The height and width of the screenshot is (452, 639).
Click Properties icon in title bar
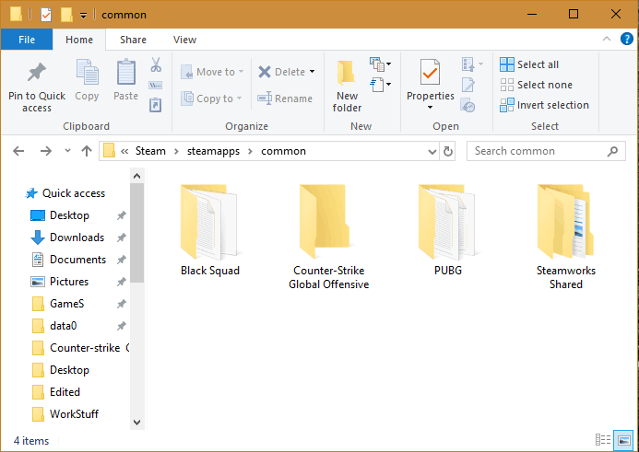pyautogui.click(x=46, y=15)
